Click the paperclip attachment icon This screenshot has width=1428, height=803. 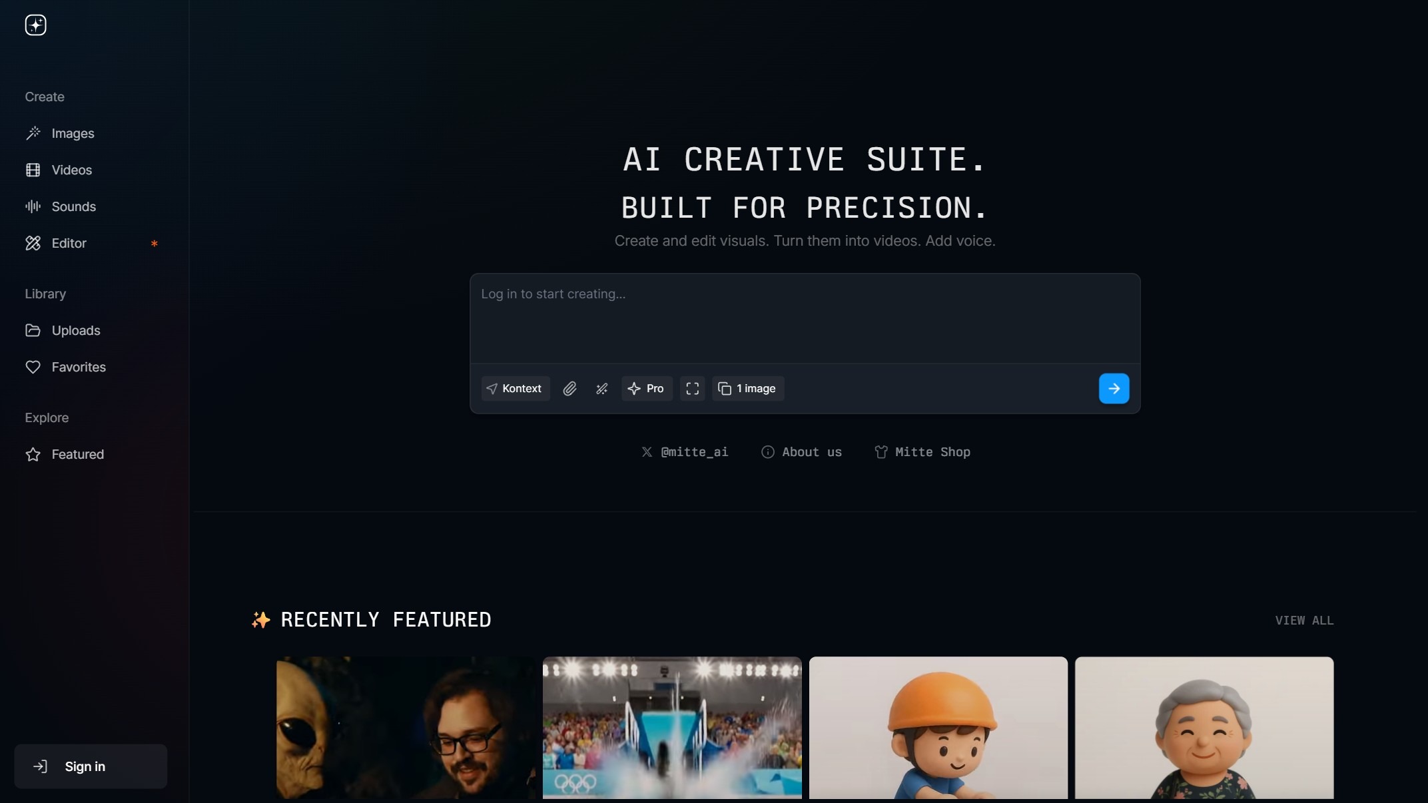coord(569,389)
